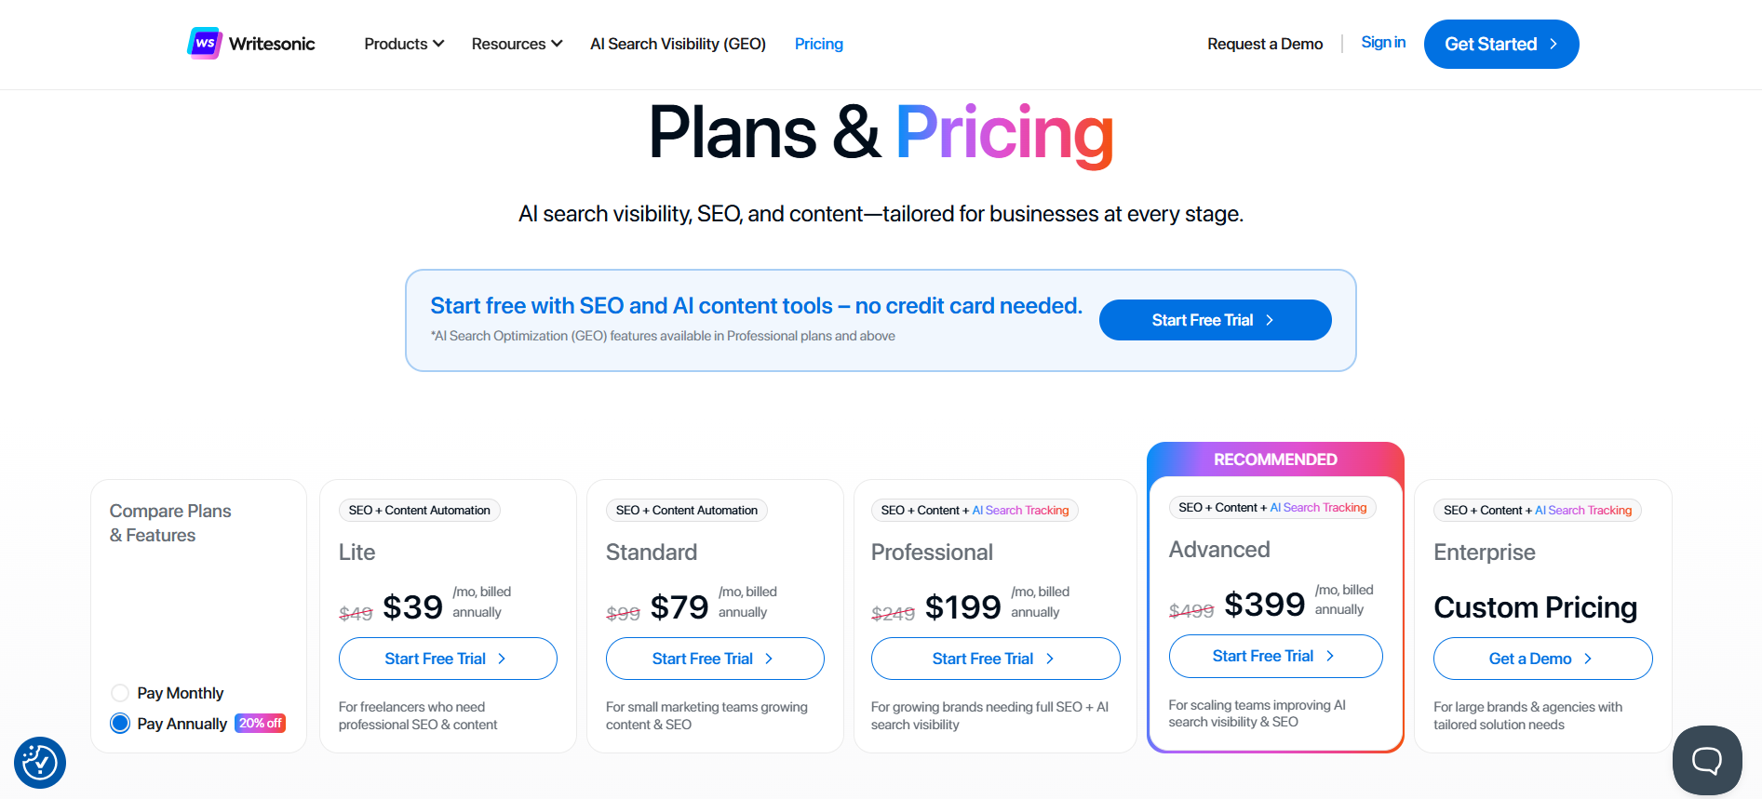Click Request a Demo link
This screenshot has width=1762, height=799.
[1265, 44]
